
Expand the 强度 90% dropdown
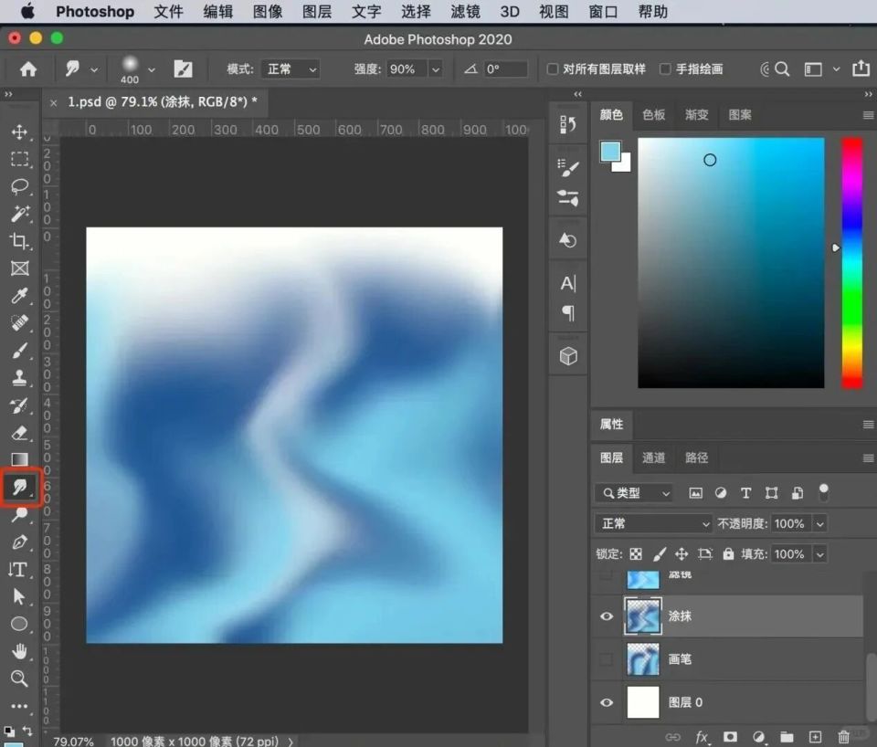click(435, 69)
